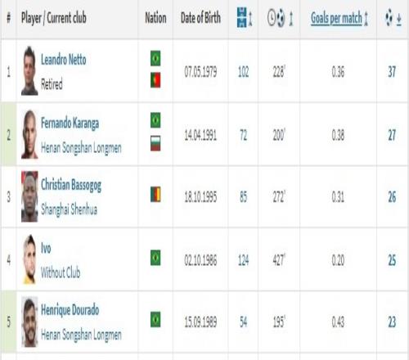Click Brazil flag for Henrique Dourado
This screenshot has height=360, width=409.
tap(155, 319)
